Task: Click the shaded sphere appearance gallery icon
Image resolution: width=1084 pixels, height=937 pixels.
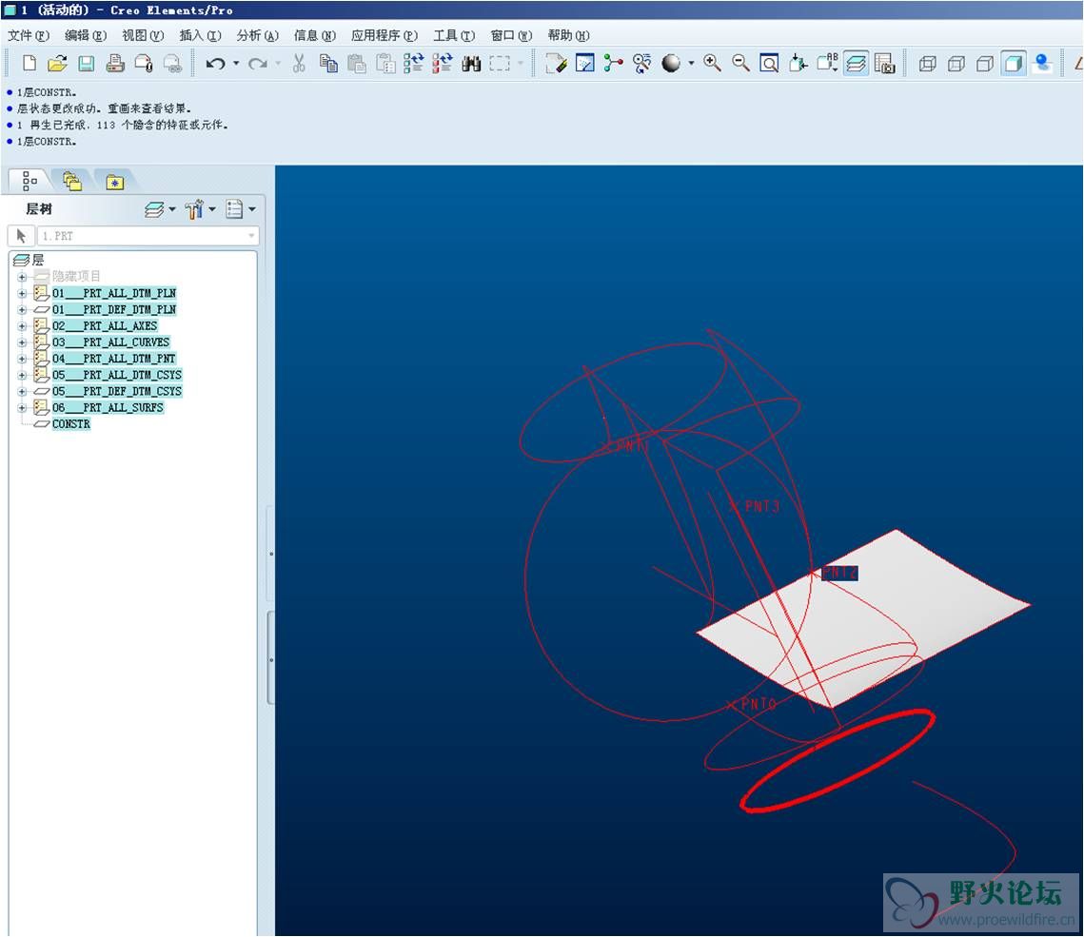Action: pos(671,64)
